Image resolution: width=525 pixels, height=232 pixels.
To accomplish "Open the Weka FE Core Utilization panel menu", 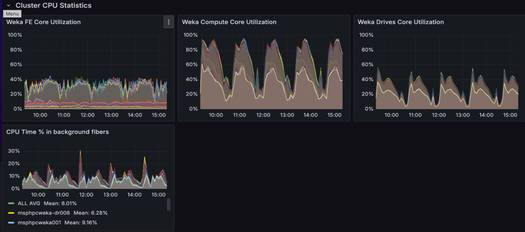I will coord(168,22).
